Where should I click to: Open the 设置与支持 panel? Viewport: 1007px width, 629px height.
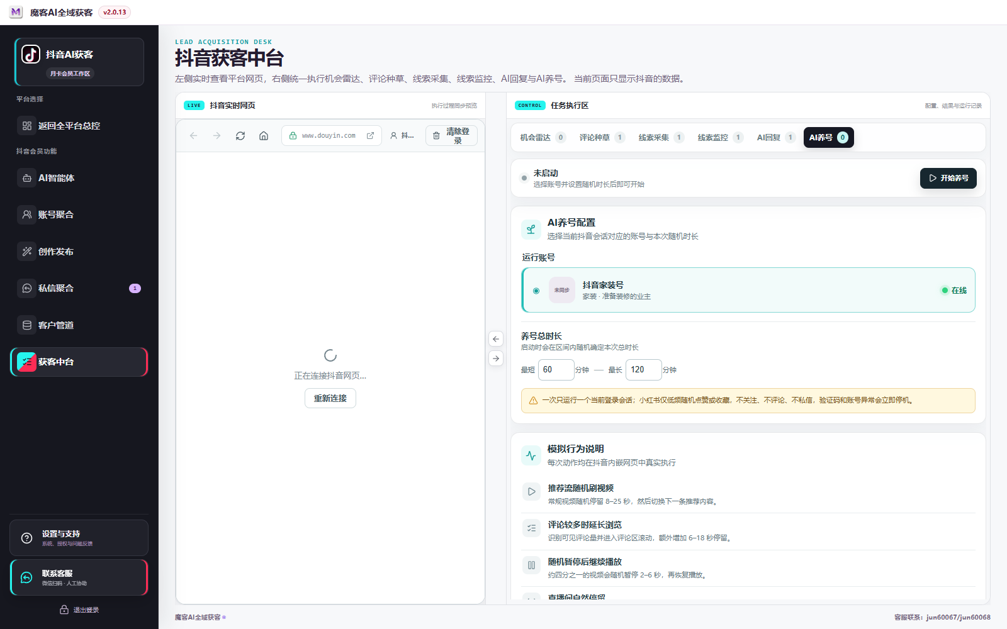tap(79, 538)
